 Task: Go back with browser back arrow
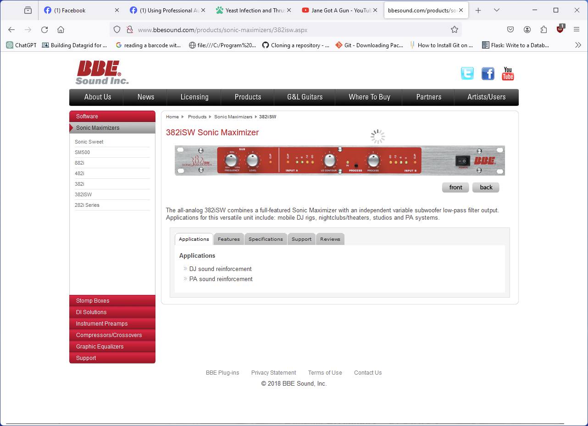tap(11, 29)
